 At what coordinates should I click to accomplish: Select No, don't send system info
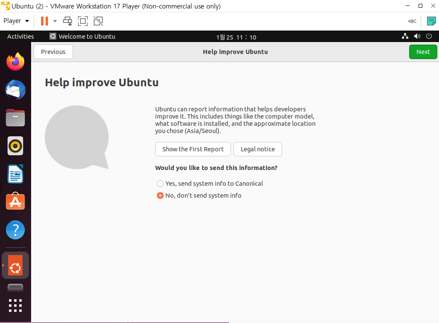click(x=199, y=195)
